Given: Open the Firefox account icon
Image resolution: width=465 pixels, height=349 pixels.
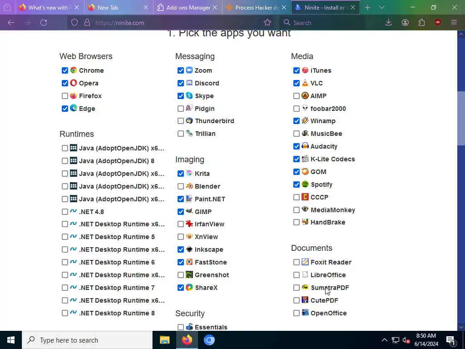Looking at the screenshot, I should click(x=405, y=23).
